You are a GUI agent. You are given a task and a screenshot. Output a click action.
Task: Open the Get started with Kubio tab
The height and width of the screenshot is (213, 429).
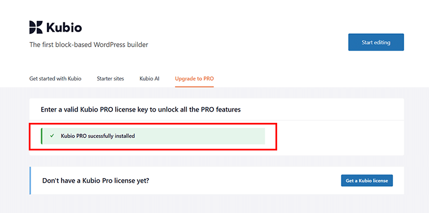point(55,79)
